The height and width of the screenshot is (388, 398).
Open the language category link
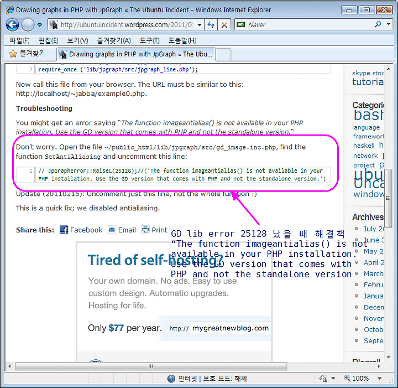366,127
